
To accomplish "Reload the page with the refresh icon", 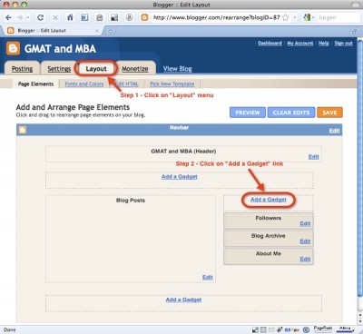I will [x=40, y=17].
